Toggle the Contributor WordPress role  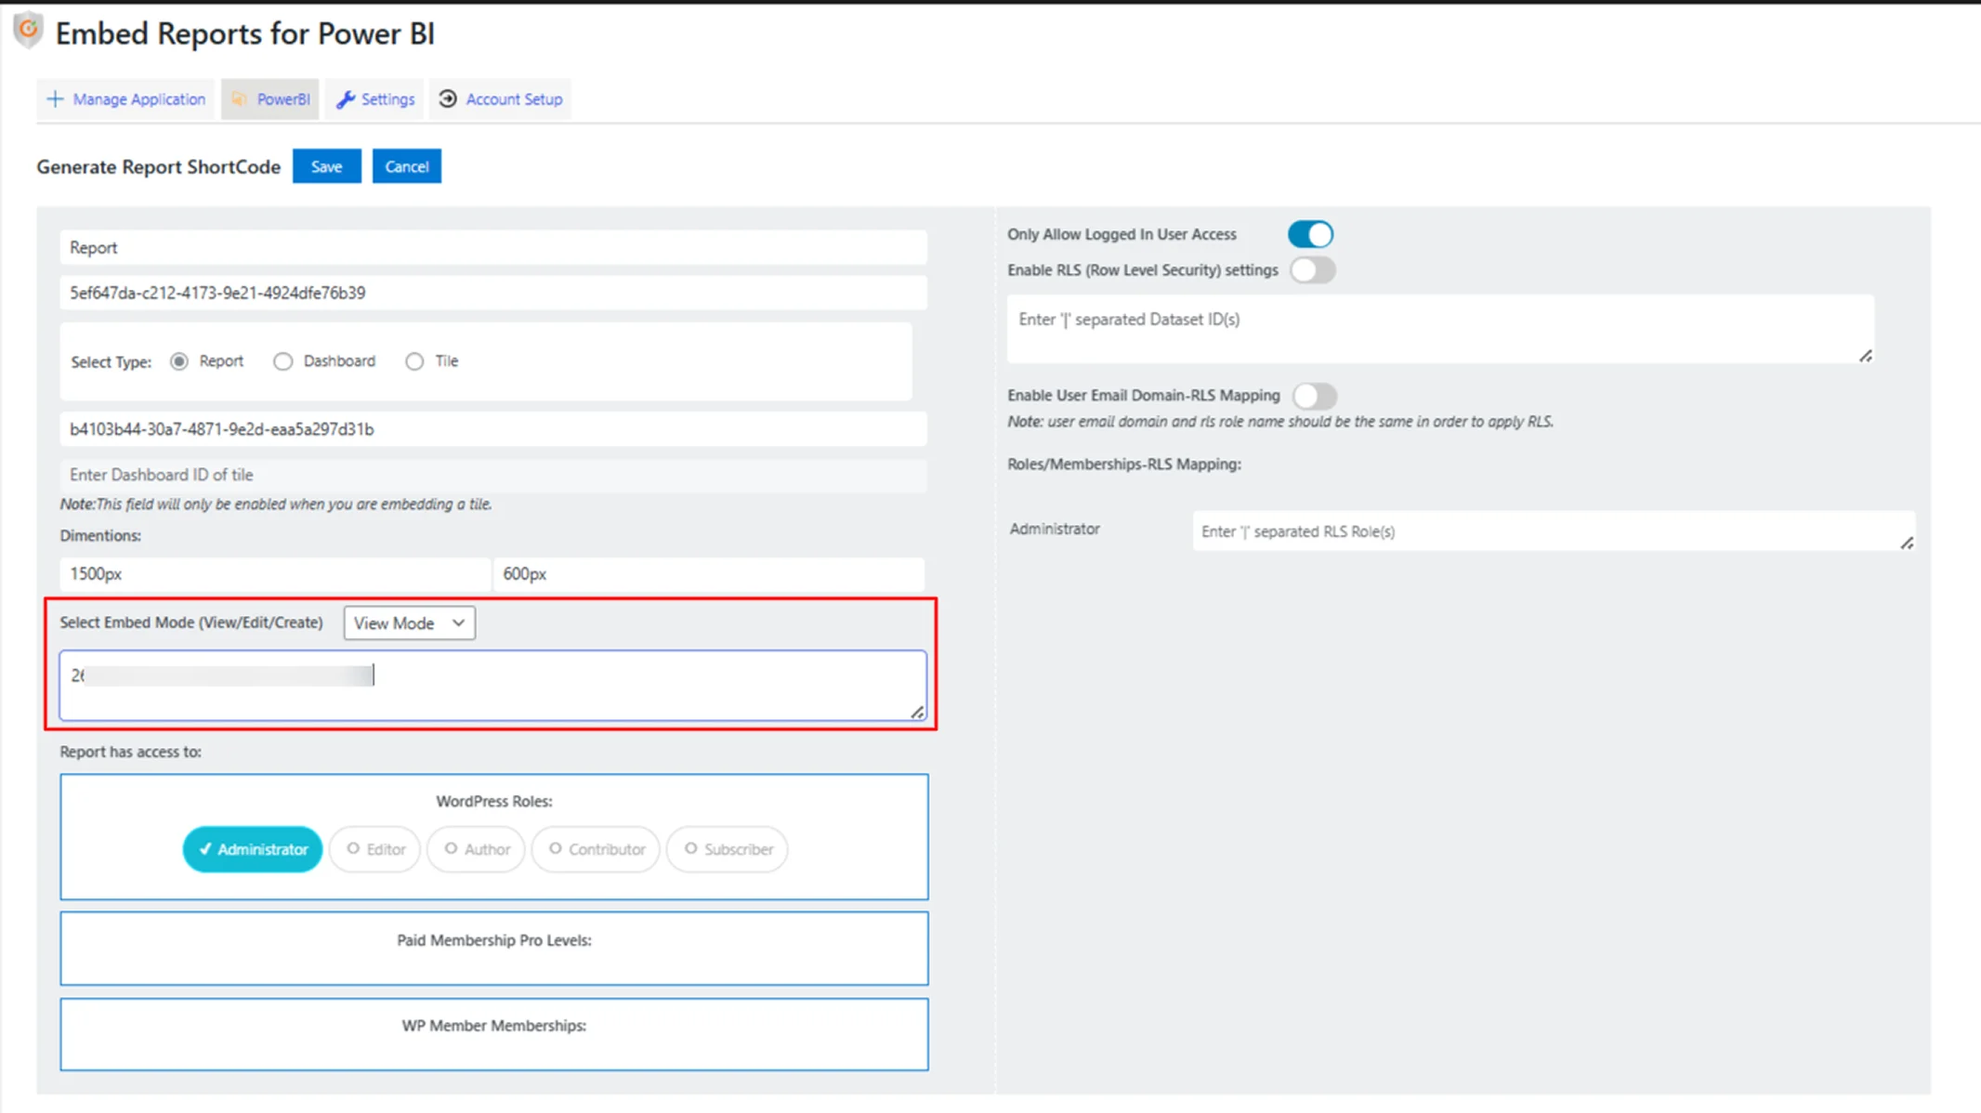(596, 849)
